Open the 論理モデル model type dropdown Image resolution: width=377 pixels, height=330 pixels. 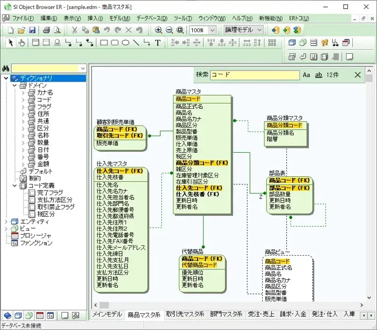point(259,30)
